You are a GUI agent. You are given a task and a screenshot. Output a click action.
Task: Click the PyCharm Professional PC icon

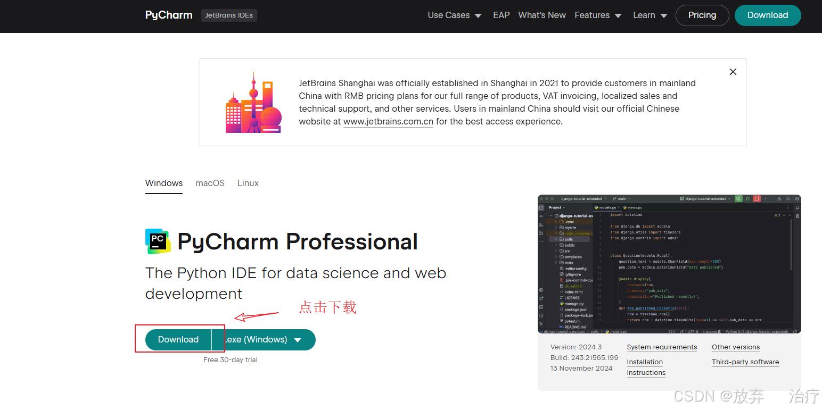158,241
